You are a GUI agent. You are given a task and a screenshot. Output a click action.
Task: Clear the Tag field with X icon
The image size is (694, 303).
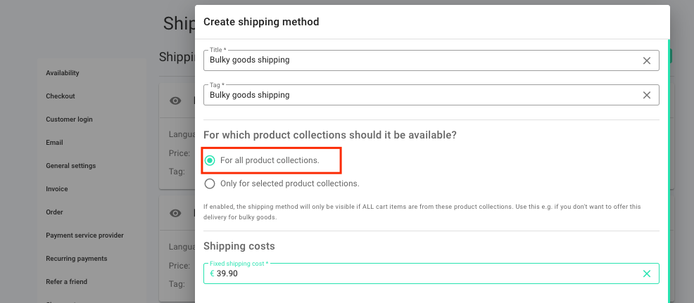pyautogui.click(x=647, y=95)
